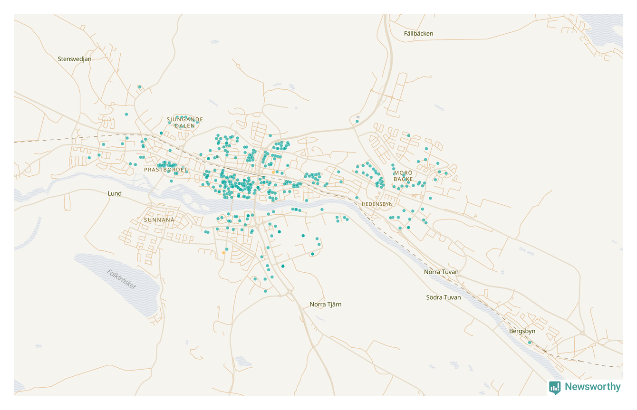Click the orange dot south of Sunnanå
Viewport: 637px width, 410px height.
223,253
